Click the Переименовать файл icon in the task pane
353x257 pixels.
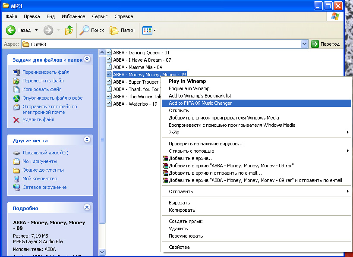[x=16, y=72]
